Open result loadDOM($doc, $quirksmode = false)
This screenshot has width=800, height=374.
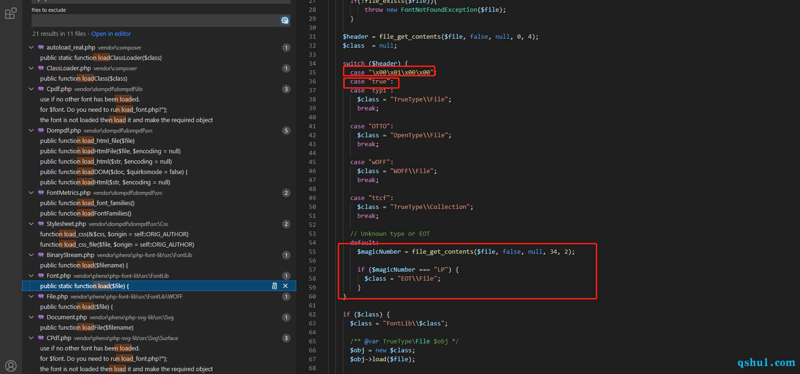point(159,172)
